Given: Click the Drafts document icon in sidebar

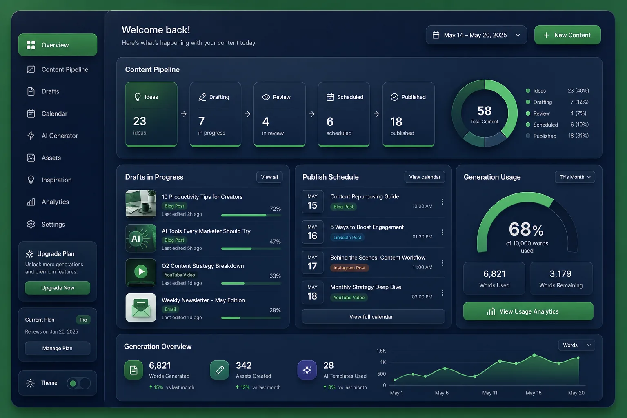Looking at the screenshot, I should click(x=31, y=91).
